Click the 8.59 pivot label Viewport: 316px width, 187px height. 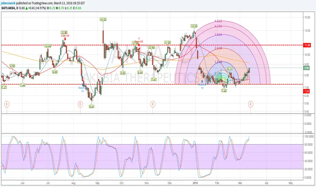click(x=12, y=66)
